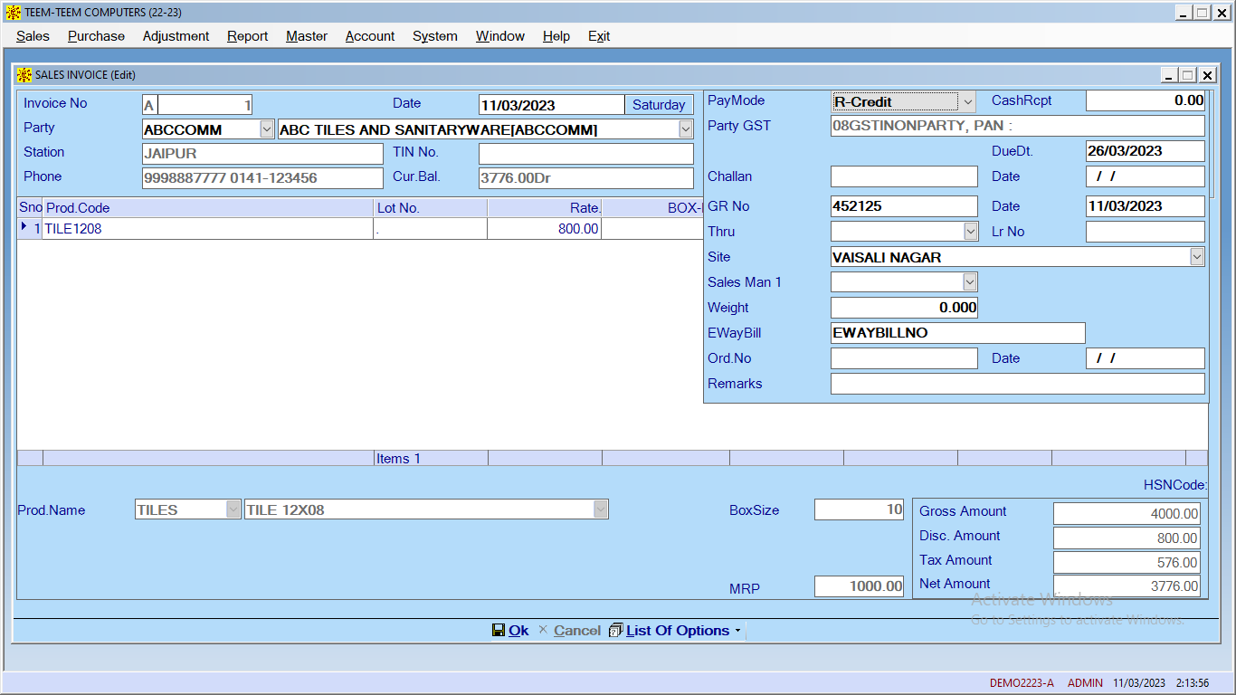Open the Report menu
Image resolution: width=1236 pixels, height=695 pixels.
point(247,36)
